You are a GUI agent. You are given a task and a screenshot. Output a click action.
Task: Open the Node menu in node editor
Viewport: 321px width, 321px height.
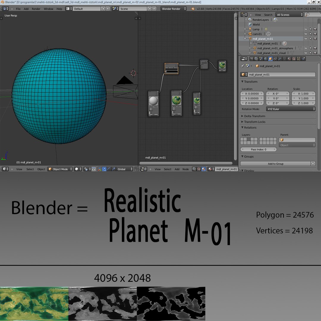(186, 169)
